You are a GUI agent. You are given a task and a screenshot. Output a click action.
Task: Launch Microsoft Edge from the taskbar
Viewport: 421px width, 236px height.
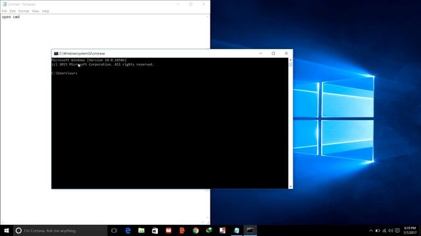[x=128, y=230]
